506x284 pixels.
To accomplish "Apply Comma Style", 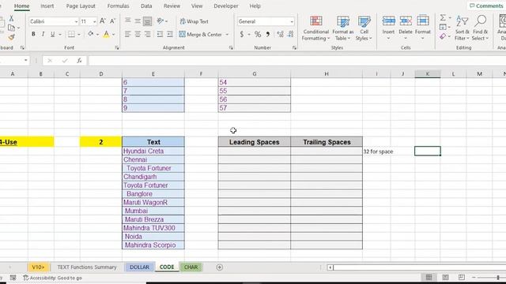I will coord(267,34).
